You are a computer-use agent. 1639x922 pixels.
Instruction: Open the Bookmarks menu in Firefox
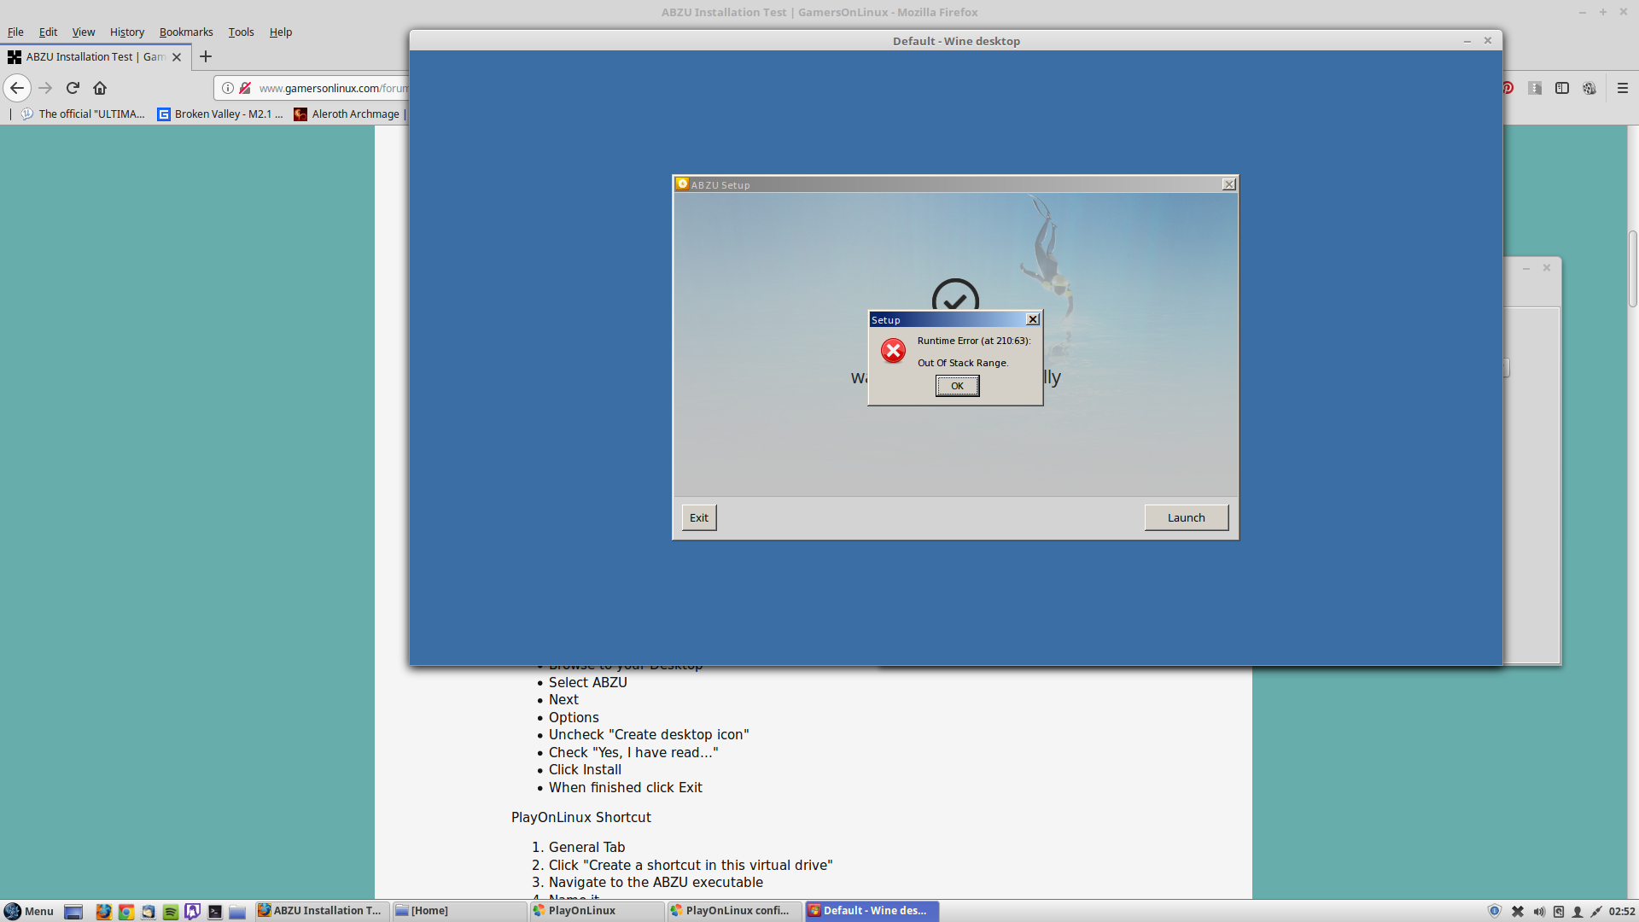click(x=186, y=32)
